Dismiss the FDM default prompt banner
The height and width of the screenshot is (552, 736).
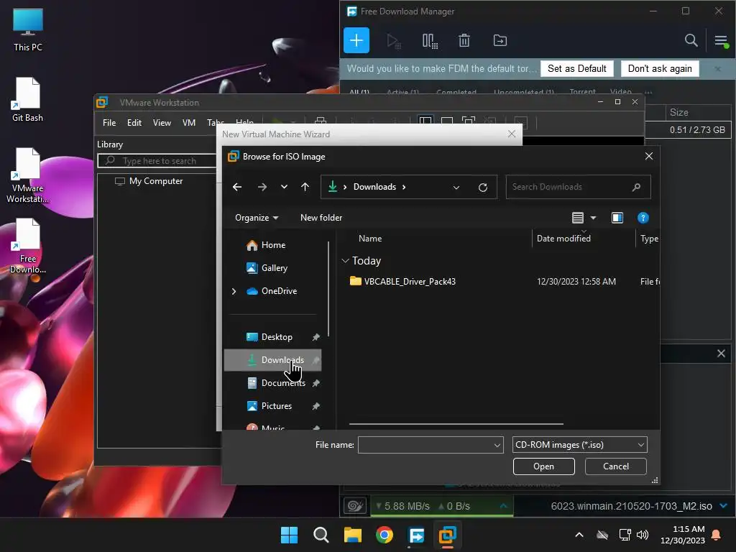tap(718, 69)
